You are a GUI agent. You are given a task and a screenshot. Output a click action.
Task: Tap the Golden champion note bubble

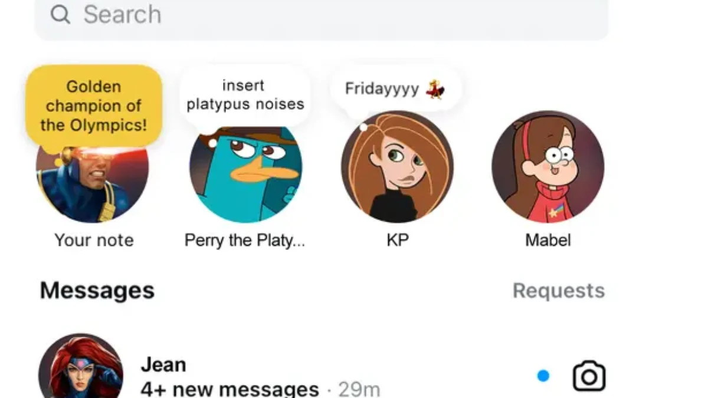(94, 106)
